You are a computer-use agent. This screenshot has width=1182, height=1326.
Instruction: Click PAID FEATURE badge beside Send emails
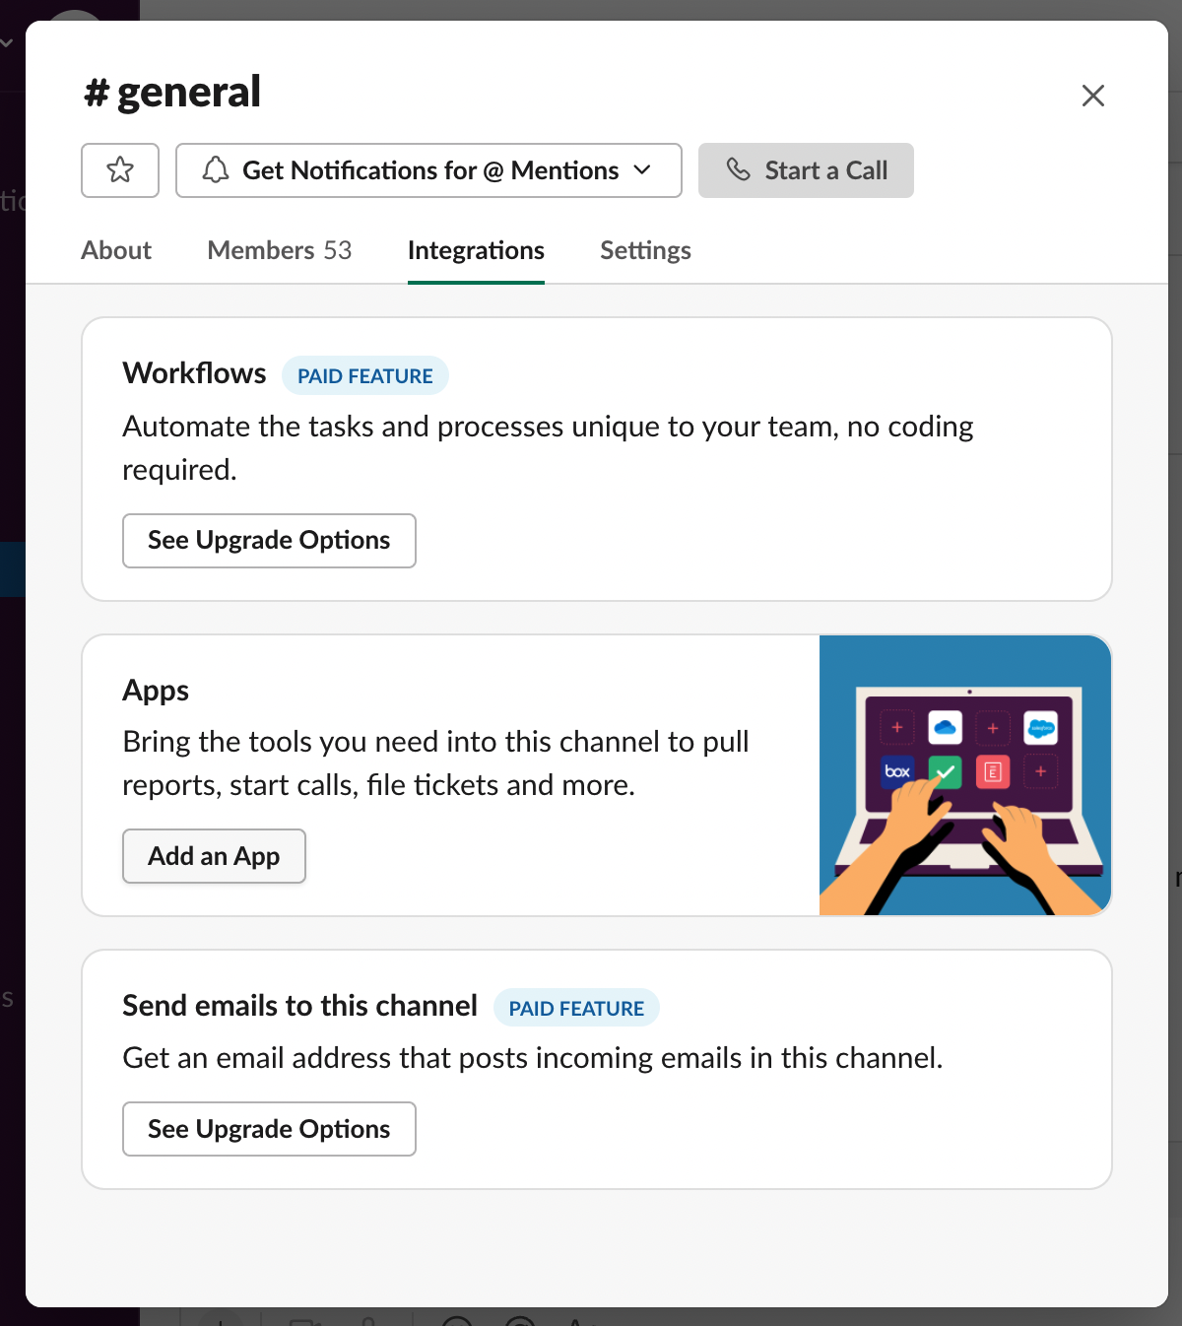[576, 1008]
